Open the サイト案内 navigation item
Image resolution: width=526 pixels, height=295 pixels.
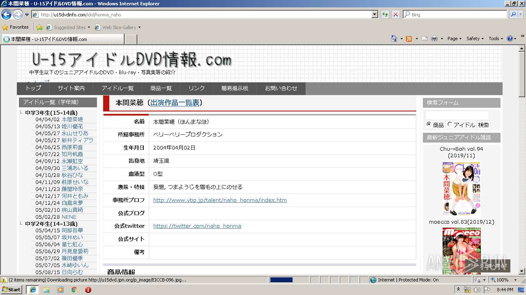[x=71, y=88]
